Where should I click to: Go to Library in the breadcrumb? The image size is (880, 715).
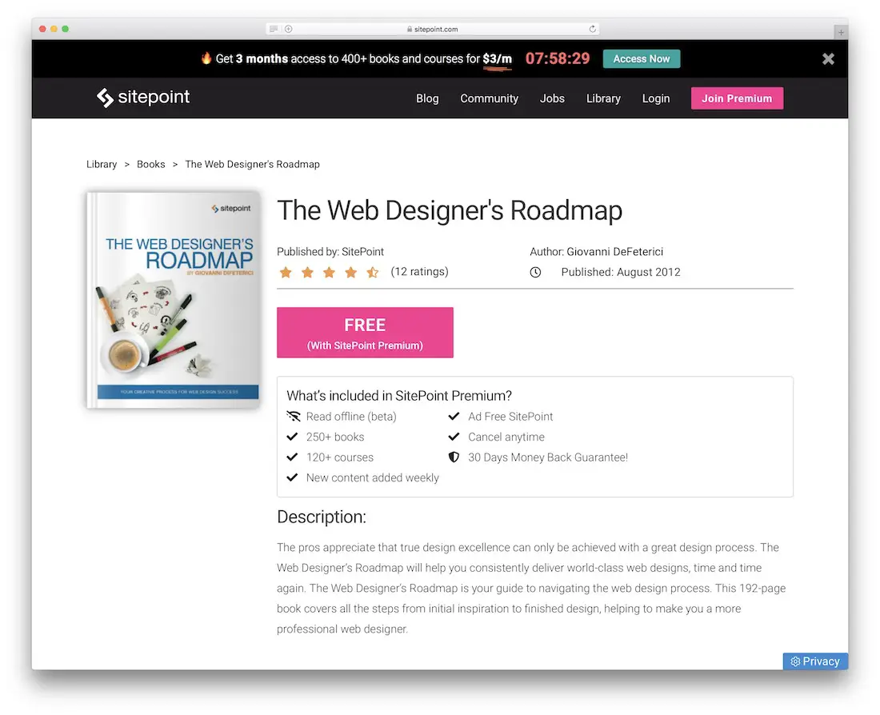[102, 165]
